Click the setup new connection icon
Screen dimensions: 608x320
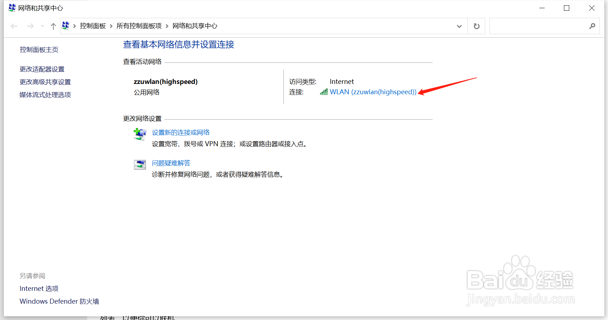pyautogui.click(x=140, y=134)
